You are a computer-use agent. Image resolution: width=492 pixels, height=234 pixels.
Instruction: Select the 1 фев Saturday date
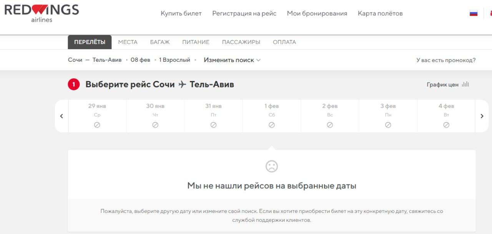click(271, 115)
